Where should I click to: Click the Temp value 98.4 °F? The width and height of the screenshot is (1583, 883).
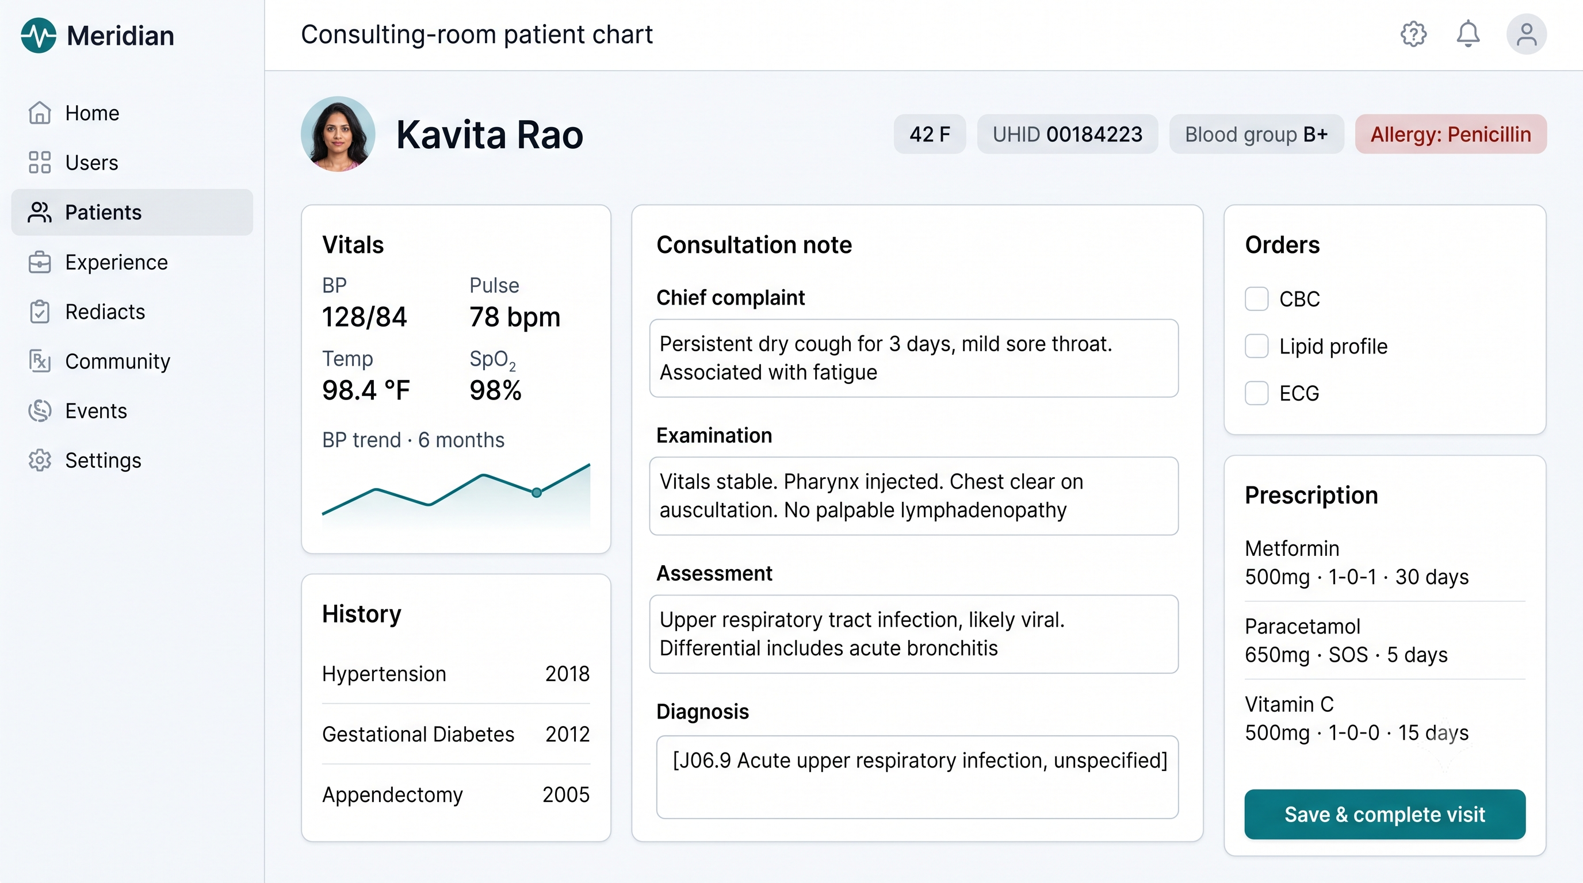tap(366, 390)
